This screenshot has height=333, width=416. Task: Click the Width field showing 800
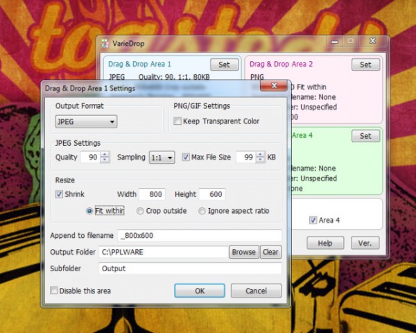coord(152,194)
